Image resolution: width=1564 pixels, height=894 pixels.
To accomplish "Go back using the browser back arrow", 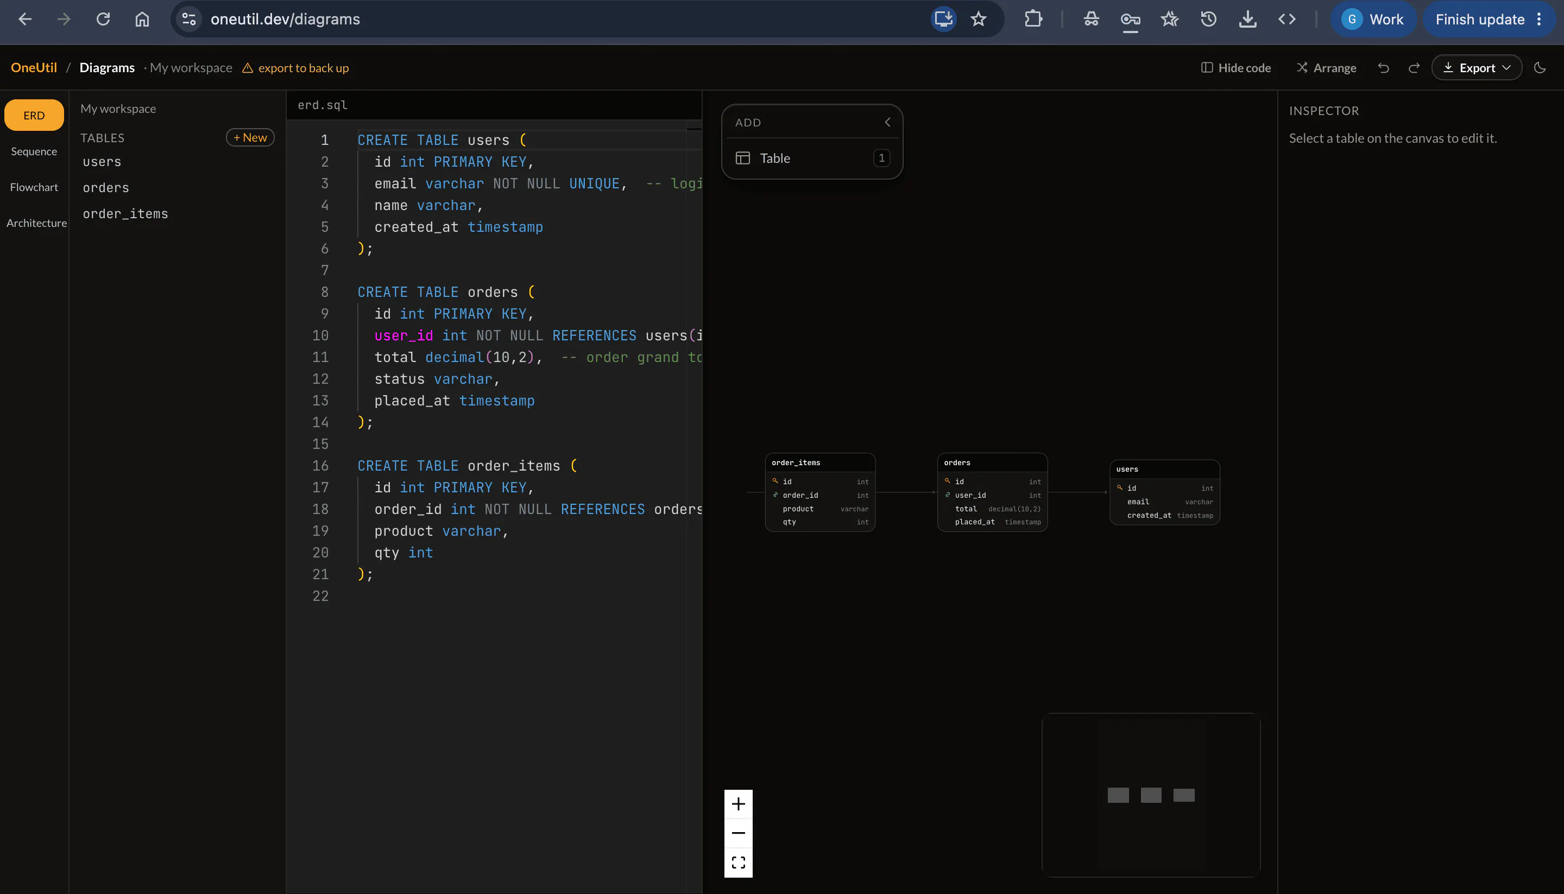I will [x=24, y=19].
